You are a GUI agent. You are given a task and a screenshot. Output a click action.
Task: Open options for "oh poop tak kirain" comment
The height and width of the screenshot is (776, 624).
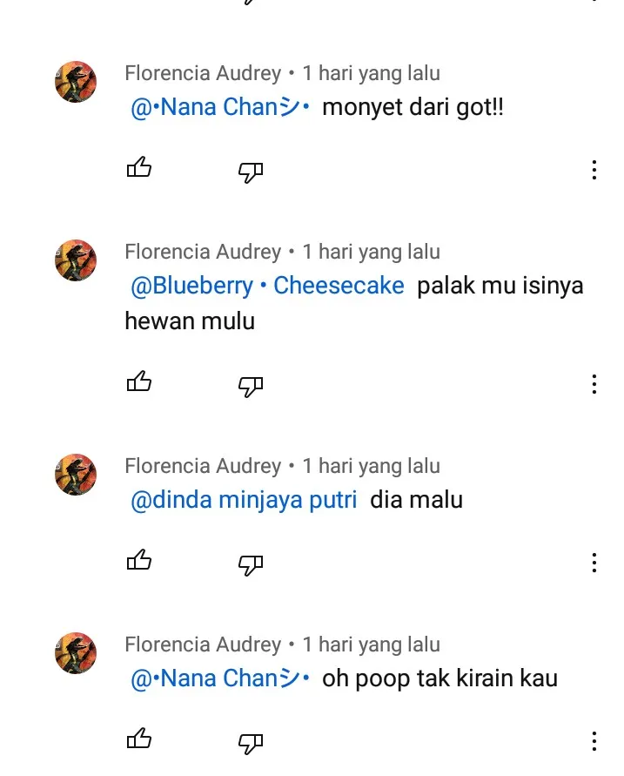pyautogui.click(x=594, y=741)
